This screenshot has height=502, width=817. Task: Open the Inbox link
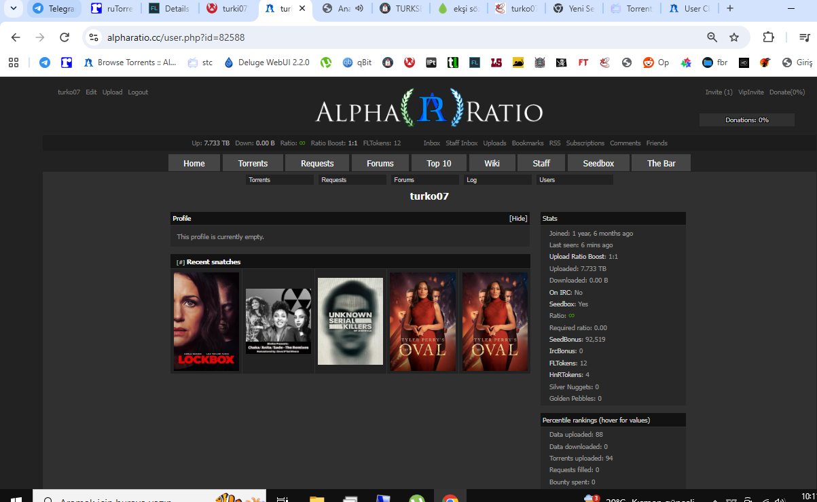click(x=432, y=143)
